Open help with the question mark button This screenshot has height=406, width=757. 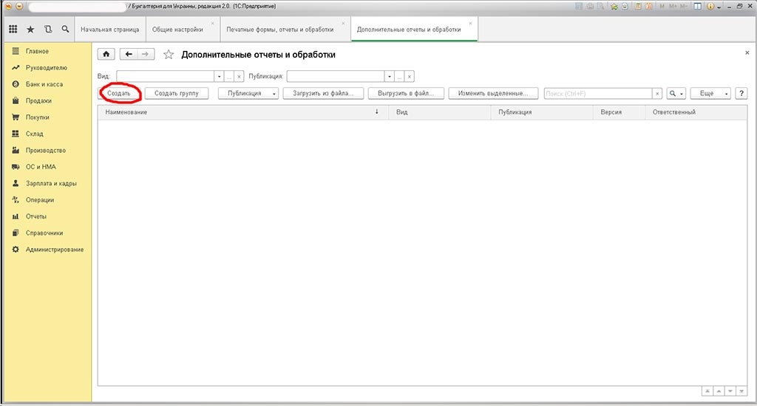point(741,94)
